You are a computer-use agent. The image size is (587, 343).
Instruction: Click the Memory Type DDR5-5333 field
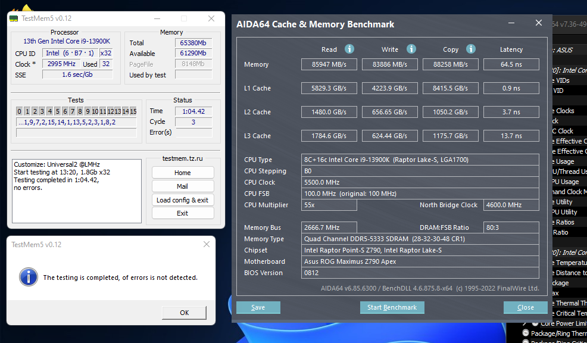click(x=420, y=239)
